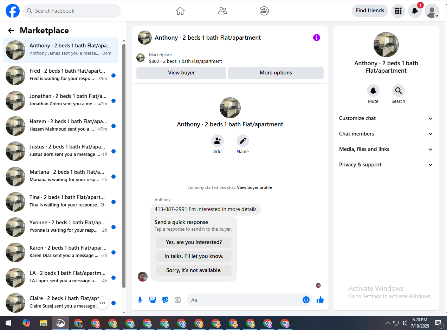Open the Justus conversation
This screenshot has height=330, width=447.
60,151
